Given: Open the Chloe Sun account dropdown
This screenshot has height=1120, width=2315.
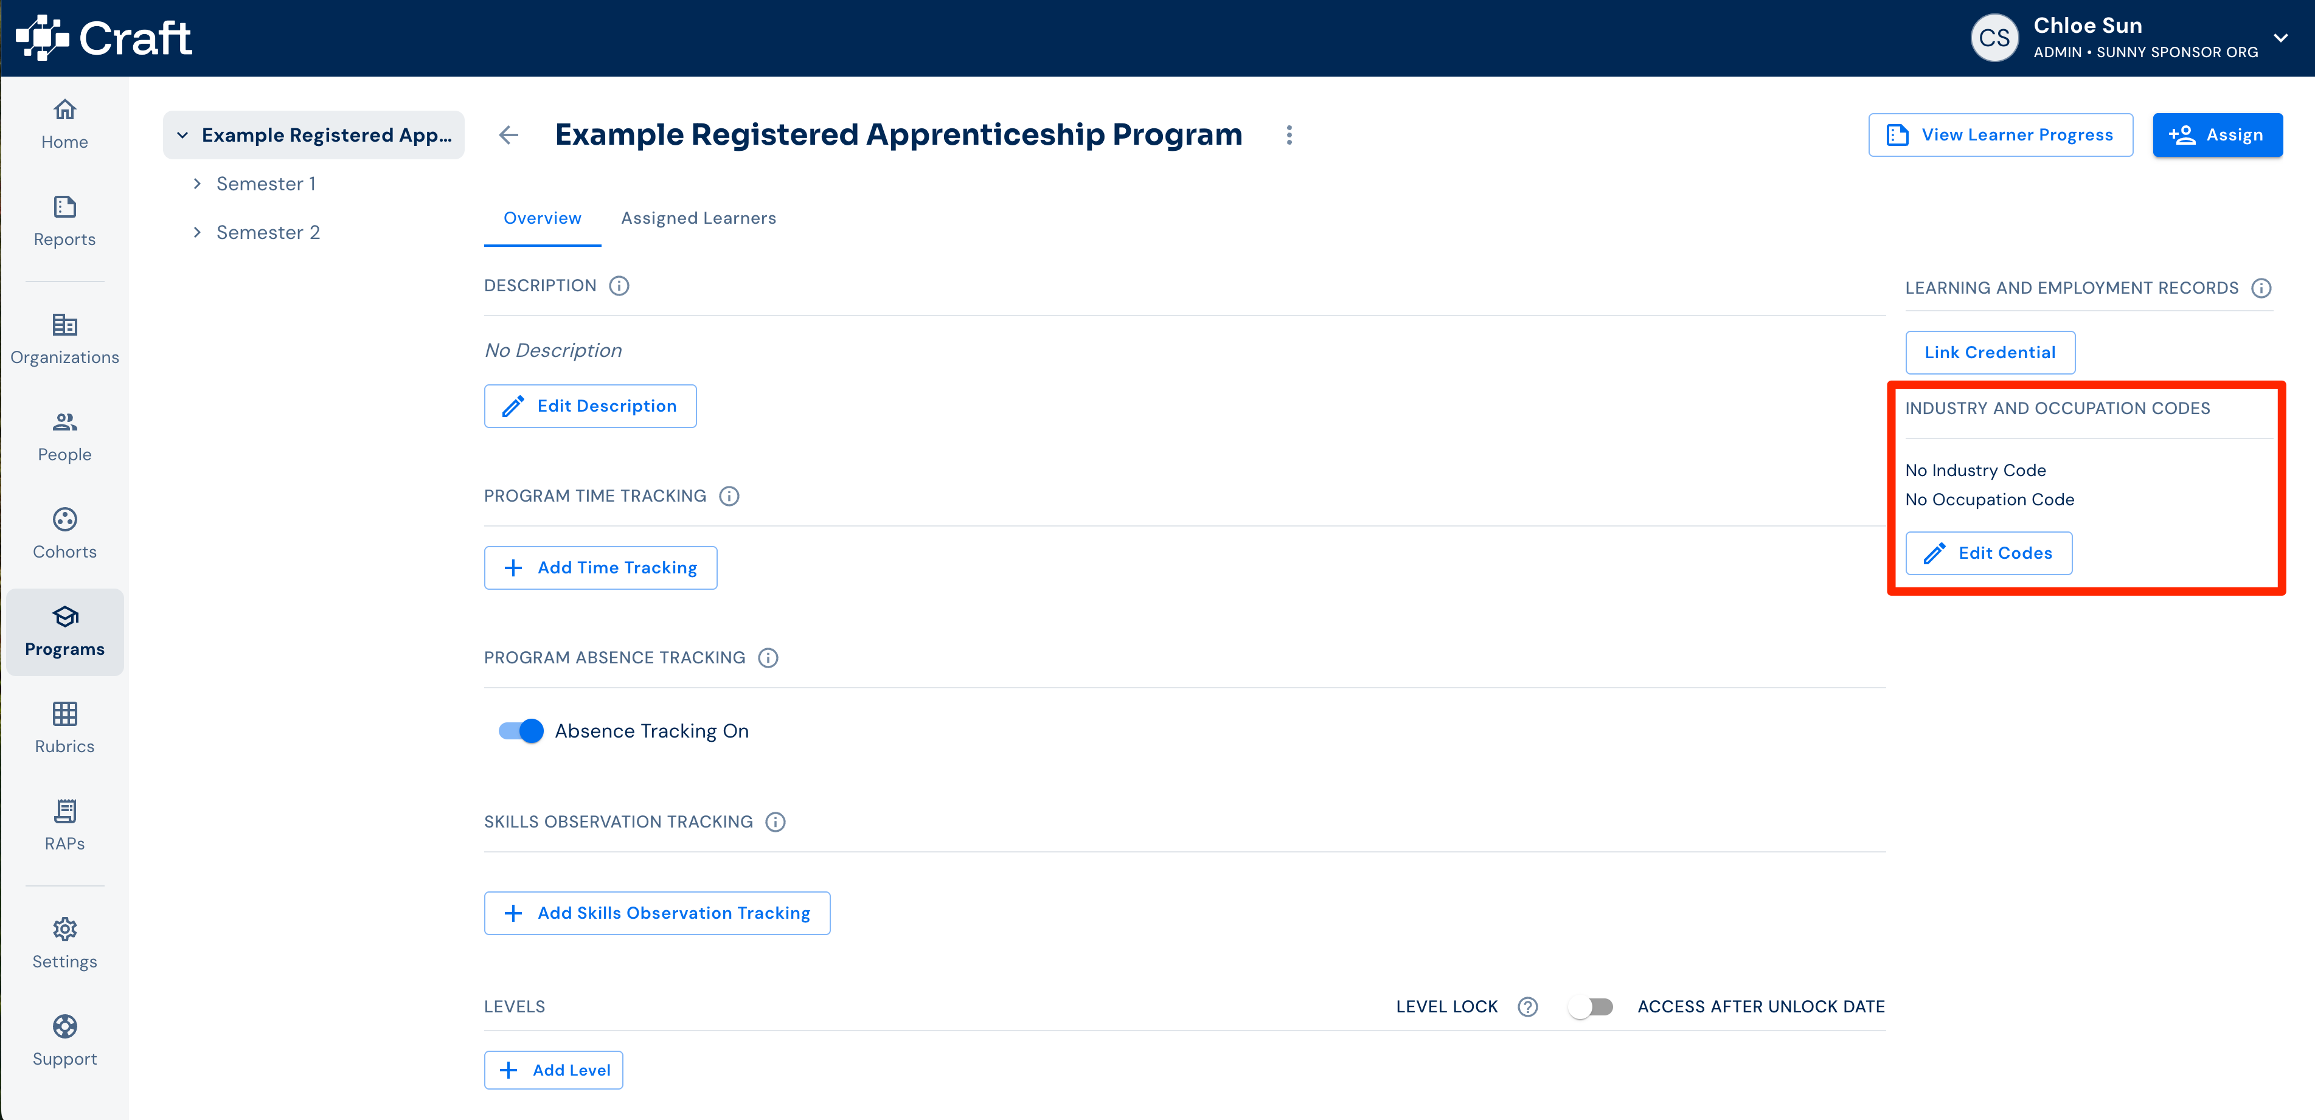Looking at the screenshot, I should tap(2280, 38).
